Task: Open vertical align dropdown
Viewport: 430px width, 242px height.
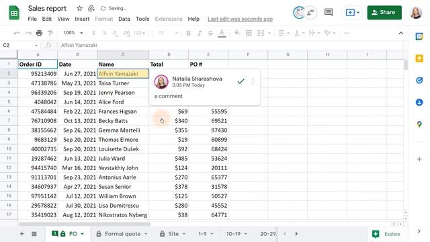Action: 299,33
